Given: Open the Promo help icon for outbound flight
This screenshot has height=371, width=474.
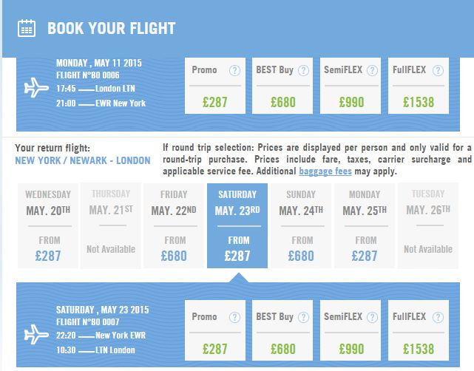Looking at the screenshot, I should point(234,71).
